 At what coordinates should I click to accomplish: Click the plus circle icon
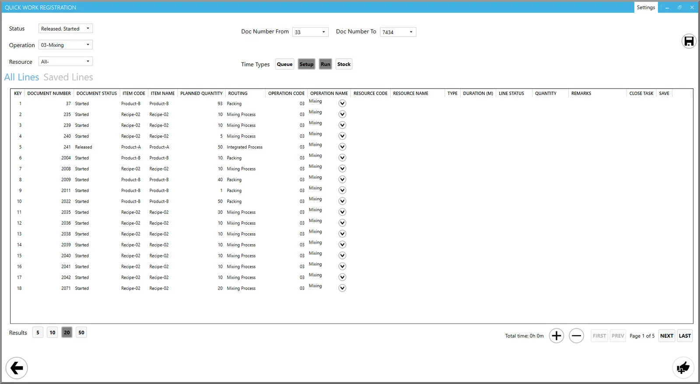[556, 336]
